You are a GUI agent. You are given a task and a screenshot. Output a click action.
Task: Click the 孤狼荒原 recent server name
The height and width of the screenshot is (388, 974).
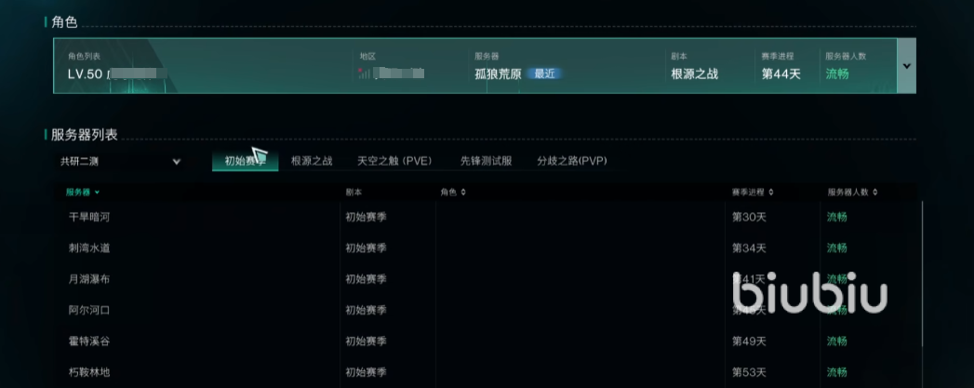pos(499,74)
